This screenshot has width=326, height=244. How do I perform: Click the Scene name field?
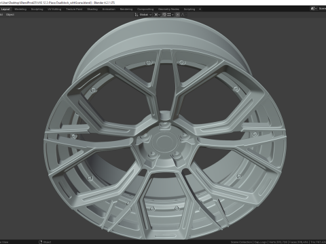pyautogui.click(x=322, y=9)
